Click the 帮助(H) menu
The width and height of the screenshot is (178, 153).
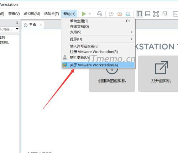pyautogui.click(x=69, y=14)
